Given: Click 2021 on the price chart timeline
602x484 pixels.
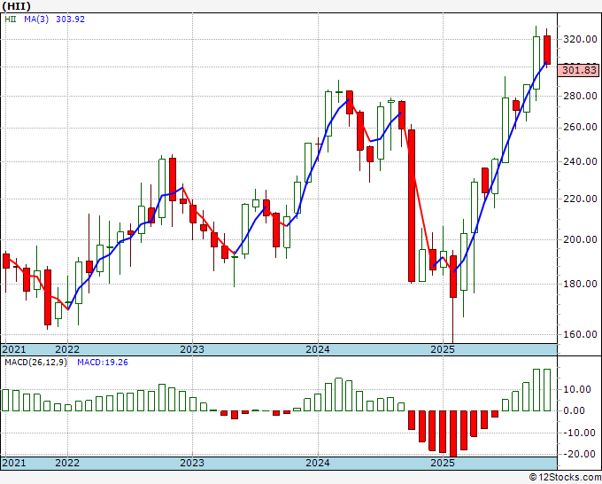Looking at the screenshot, I should point(14,349).
